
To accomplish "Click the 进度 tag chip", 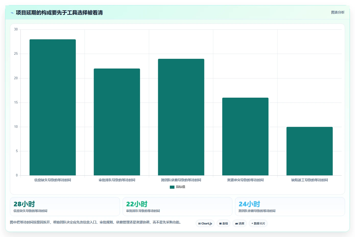I will [x=240, y=223].
